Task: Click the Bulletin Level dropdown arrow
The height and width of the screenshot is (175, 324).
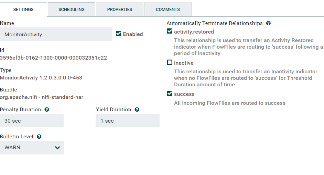Action: coord(57,148)
